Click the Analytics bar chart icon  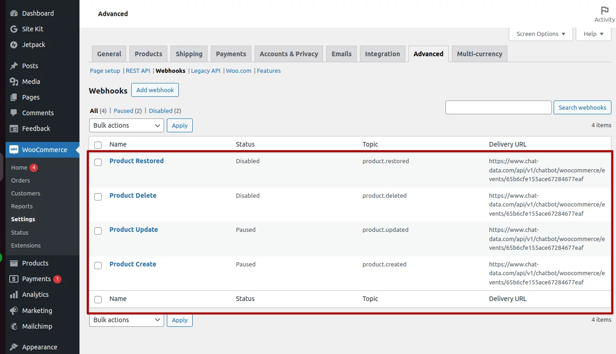point(14,295)
